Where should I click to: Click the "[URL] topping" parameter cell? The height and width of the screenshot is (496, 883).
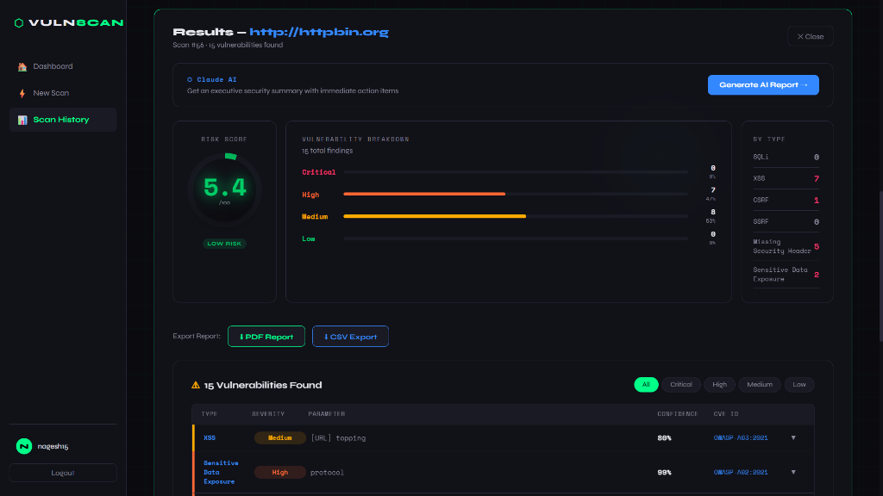pyautogui.click(x=338, y=438)
